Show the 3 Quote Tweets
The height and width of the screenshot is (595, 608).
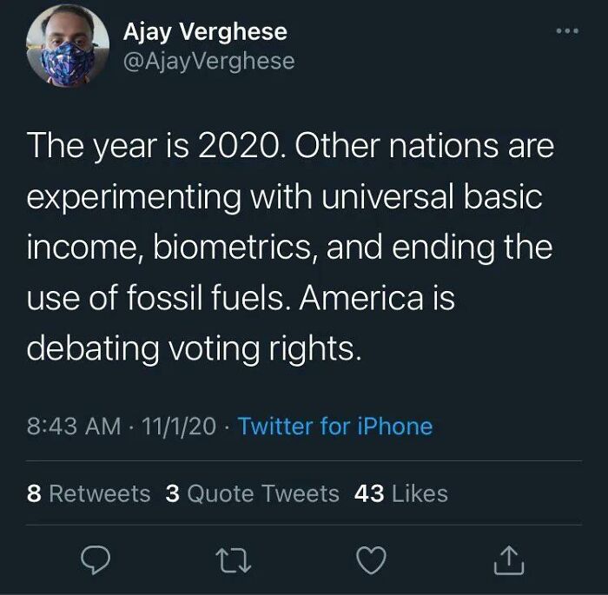click(252, 493)
